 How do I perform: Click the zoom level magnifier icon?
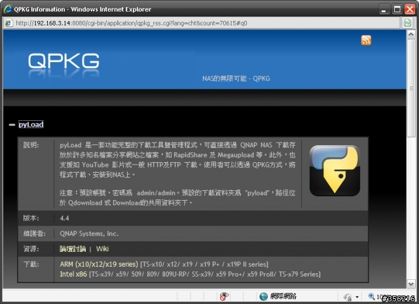pyautogui.click(x=371, y=296)
